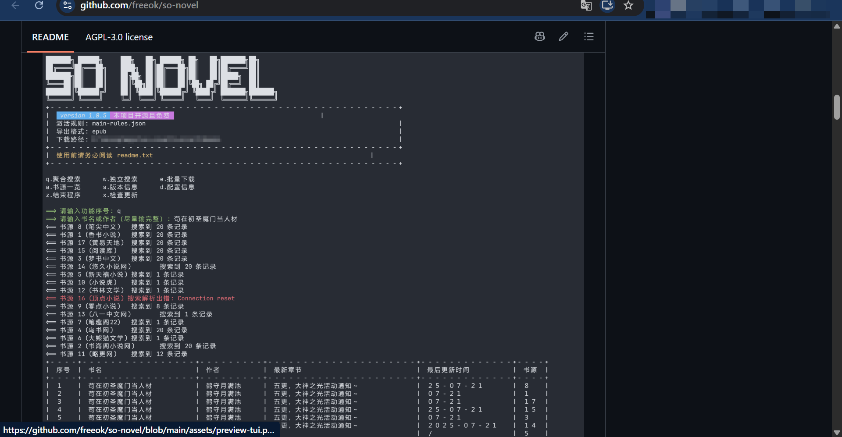This screenshot has height=437, width=842.
Task: Click the scrollbar up arrow
Action: tap(837, 26)
